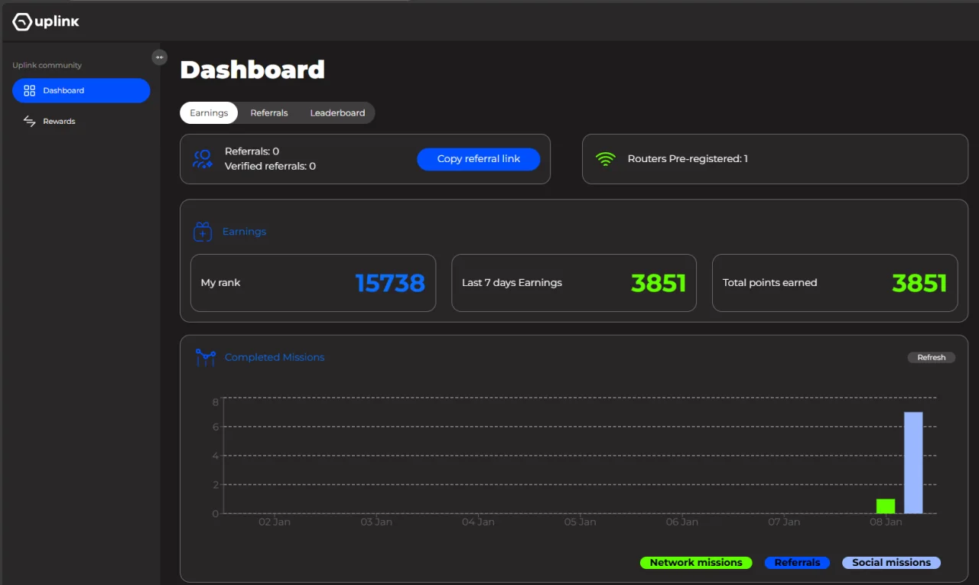Image resolution: width=979 pixels, height=585 pixels.
Task: Click the Last 7 days Earnings label
Action: pyautogui.click(x=512, y=283)
